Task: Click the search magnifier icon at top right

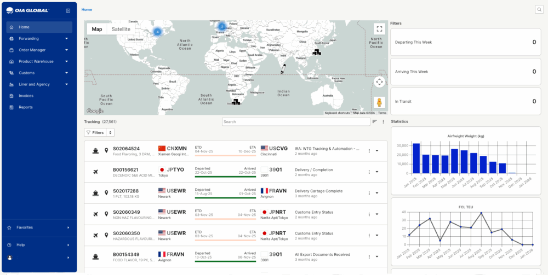Action: 539,10
